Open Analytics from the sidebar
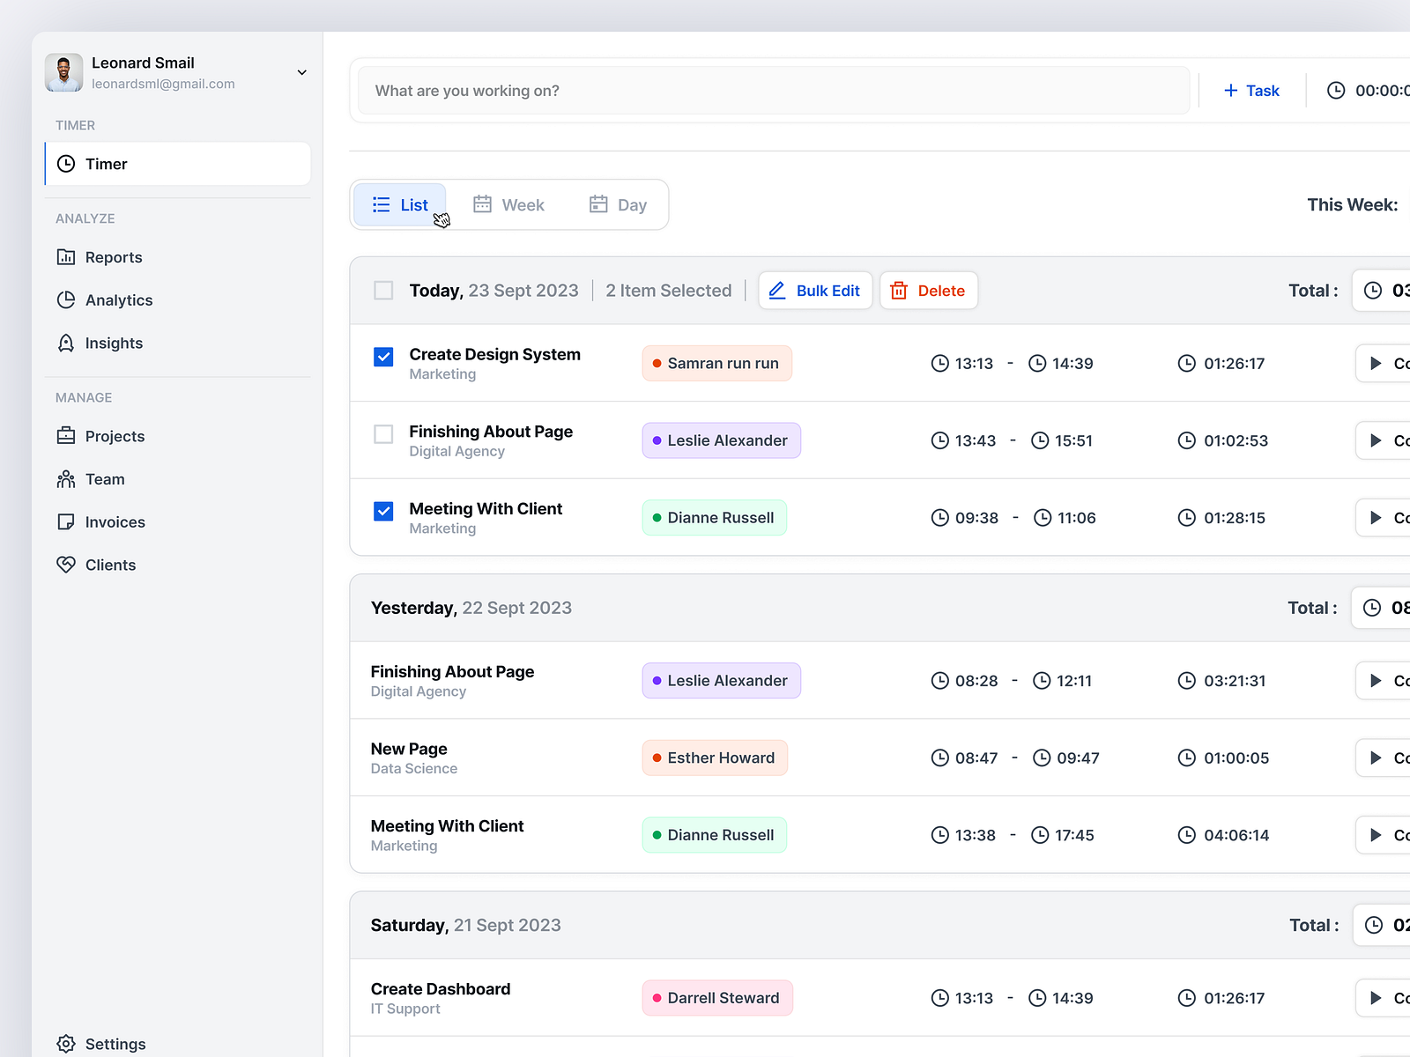Image resolution: width=1410 pixels, height=1057 pixels. click(66, 299)
